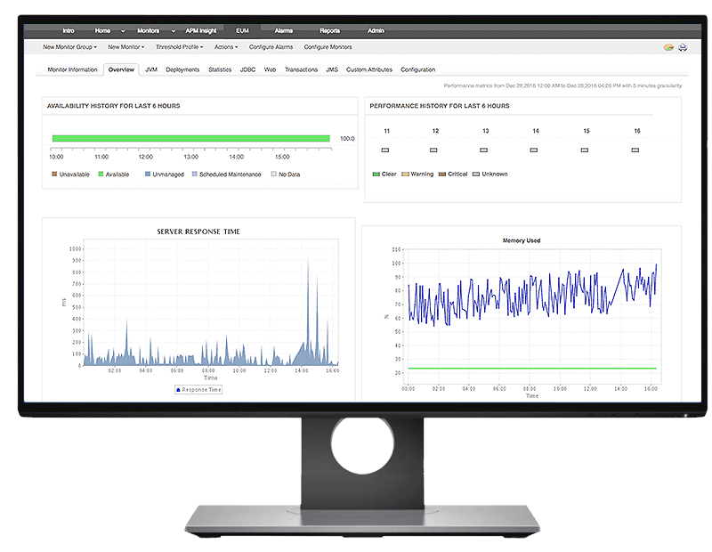Click the status box under hour 12
Image resolution: width=712 pixels, height=552 pixels.
click(x=434, y=150)
